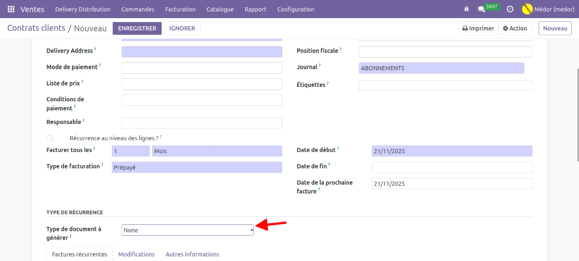This screenshot has width=579, height=261.
Task: Open the Facturation menu
Action: point(180,9)
